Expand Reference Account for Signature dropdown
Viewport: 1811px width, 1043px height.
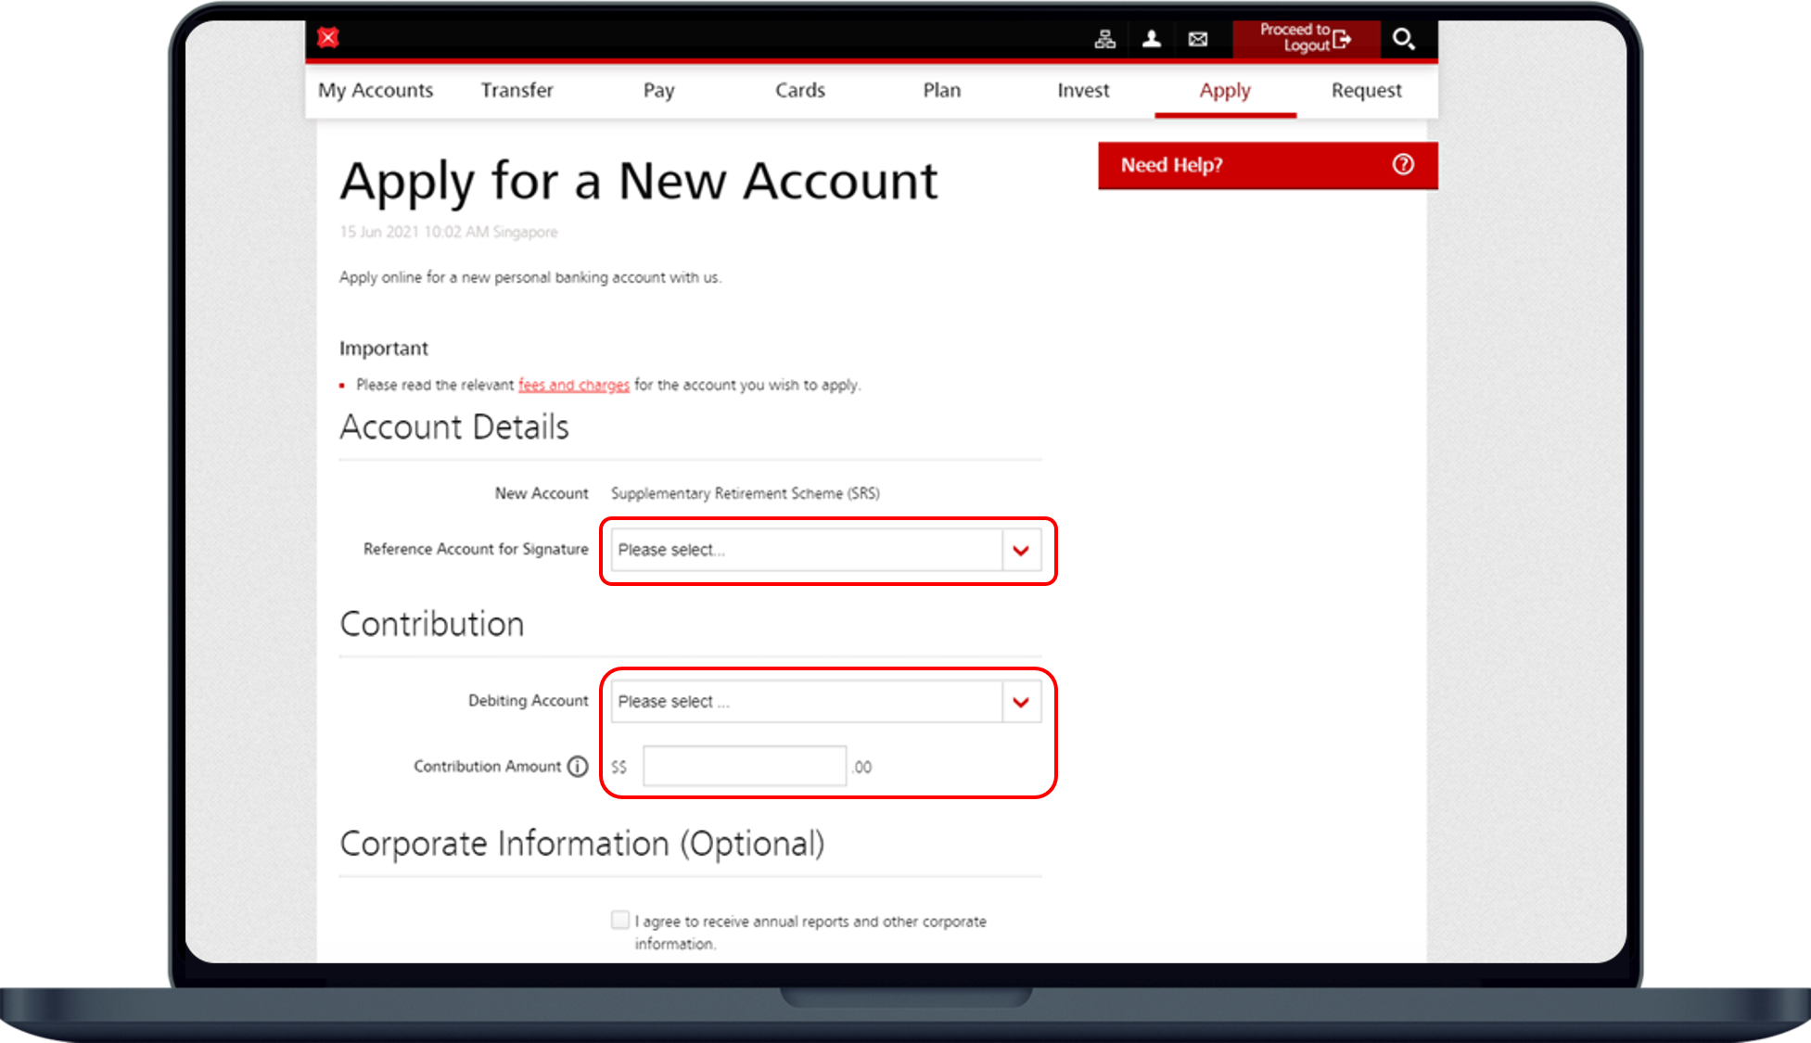pos(1021,551)
